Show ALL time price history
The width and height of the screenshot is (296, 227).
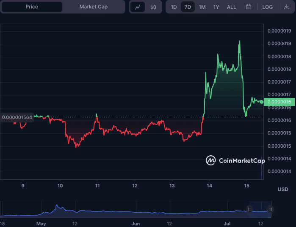coord(232,7)
